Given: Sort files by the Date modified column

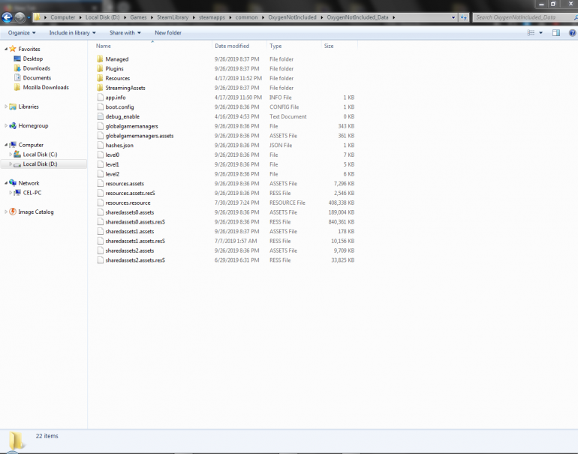Looking at the screenshot, I should [231, 46].
